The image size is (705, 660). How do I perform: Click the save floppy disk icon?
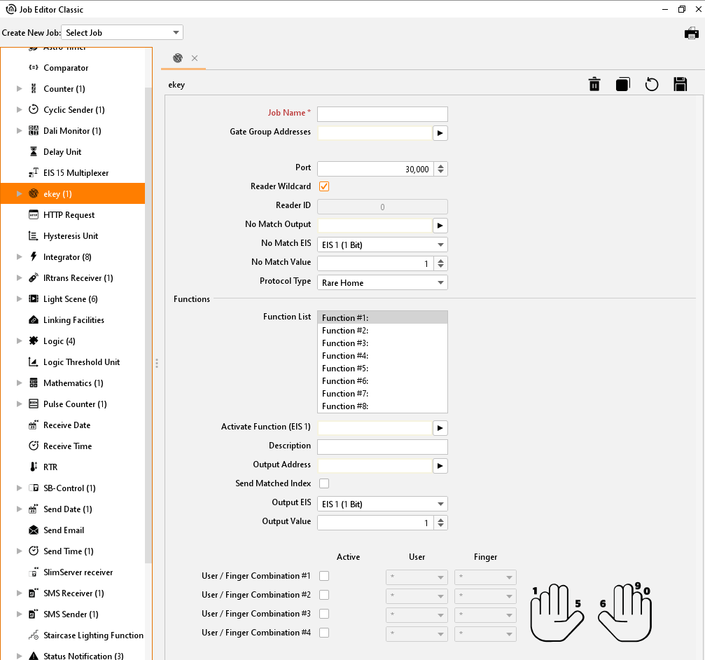(680, 85)
